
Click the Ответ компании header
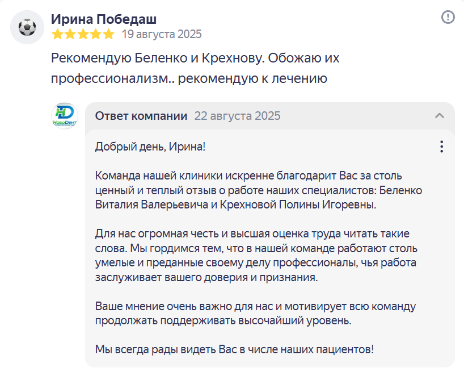pyautogui.click(x=141, y=116)
